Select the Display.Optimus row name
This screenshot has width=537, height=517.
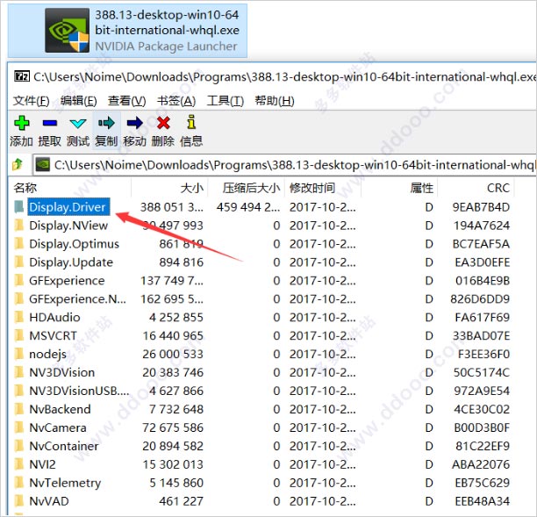(x=74, y=244)
